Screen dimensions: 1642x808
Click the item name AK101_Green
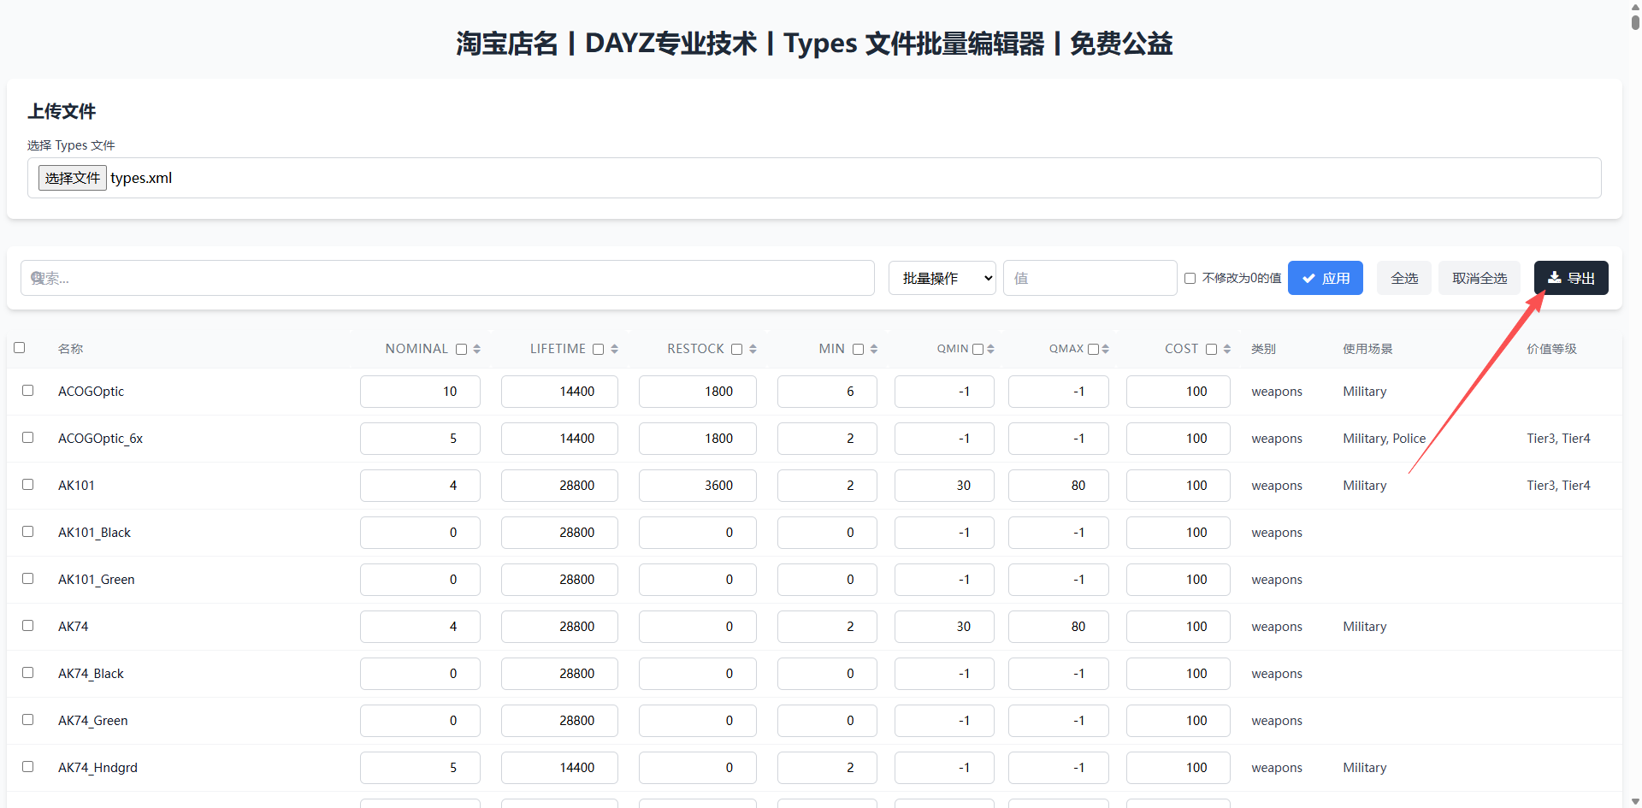(97, 580)
